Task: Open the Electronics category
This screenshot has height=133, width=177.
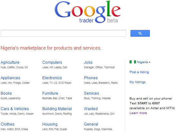Action: 52,78
